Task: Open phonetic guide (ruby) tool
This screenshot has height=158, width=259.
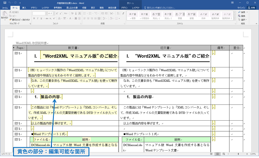Action: [x=76, y=14]
